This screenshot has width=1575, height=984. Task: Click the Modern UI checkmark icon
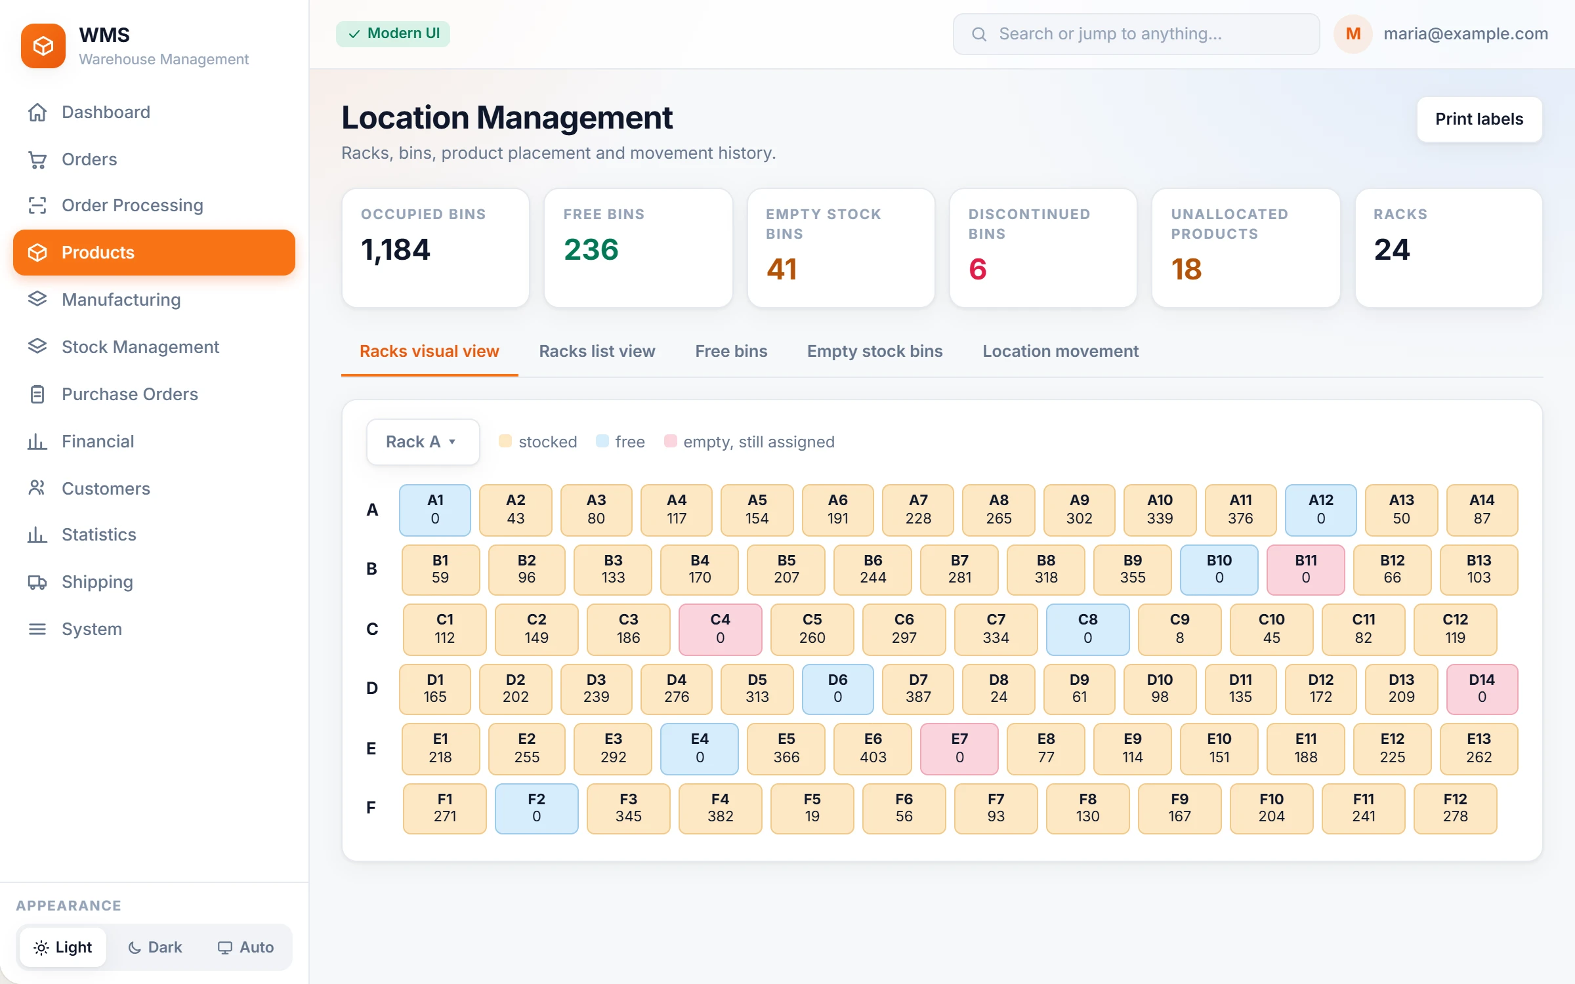pyautogui.click(x=354, y=33)
